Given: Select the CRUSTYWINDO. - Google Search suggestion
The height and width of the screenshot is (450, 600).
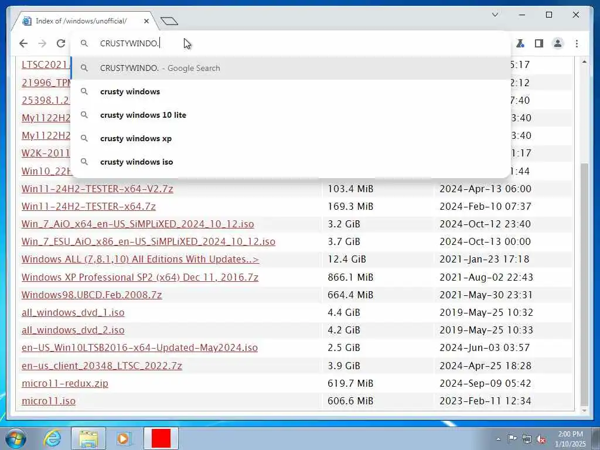Looking at the screenshot, I should point(291,68).
